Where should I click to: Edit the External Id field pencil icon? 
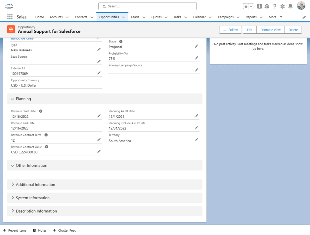point(99,73)
